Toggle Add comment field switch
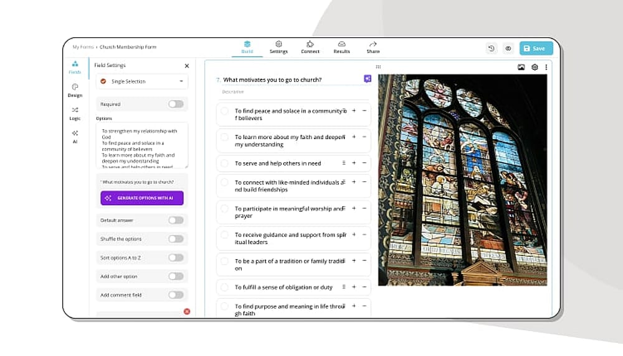 (176, 295)
